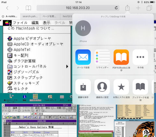Screen dimensions: 156x137
Task: Switch to the search.yah... tab
Action: click(30, 16)
